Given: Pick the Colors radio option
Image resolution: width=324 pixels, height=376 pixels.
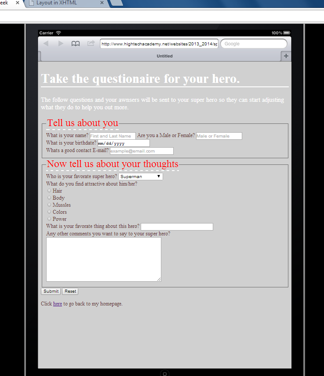Looking at the screenshot, I should 49,212.
